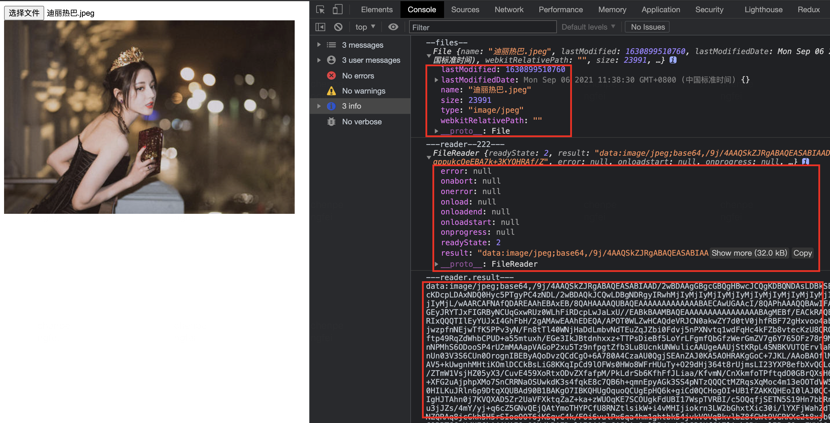The image size is (830, 423).
Task: Click the onprogress: null property
Action: click(x=477, y=232)
